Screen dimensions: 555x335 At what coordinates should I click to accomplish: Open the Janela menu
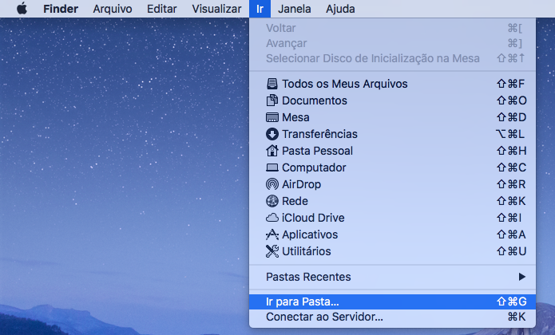click(x=295, y=9)
